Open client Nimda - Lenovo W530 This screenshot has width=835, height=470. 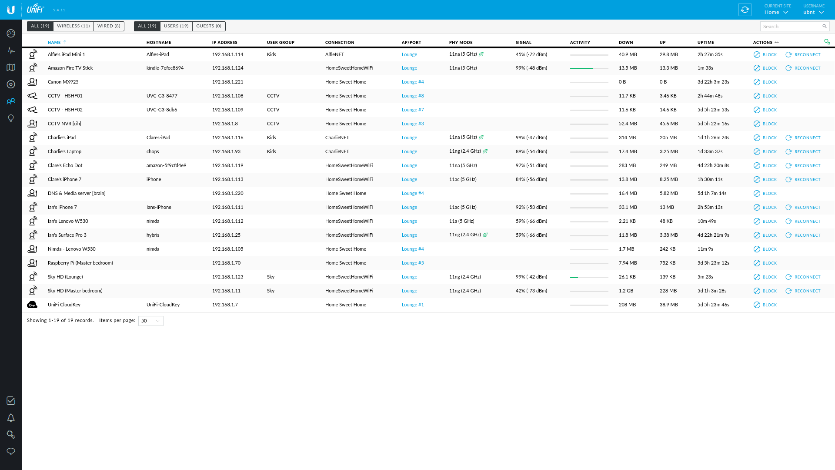click(x=72, y=249)
